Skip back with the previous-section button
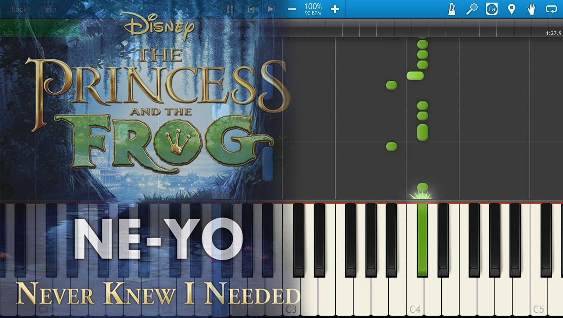 click(x=251, y=9)
